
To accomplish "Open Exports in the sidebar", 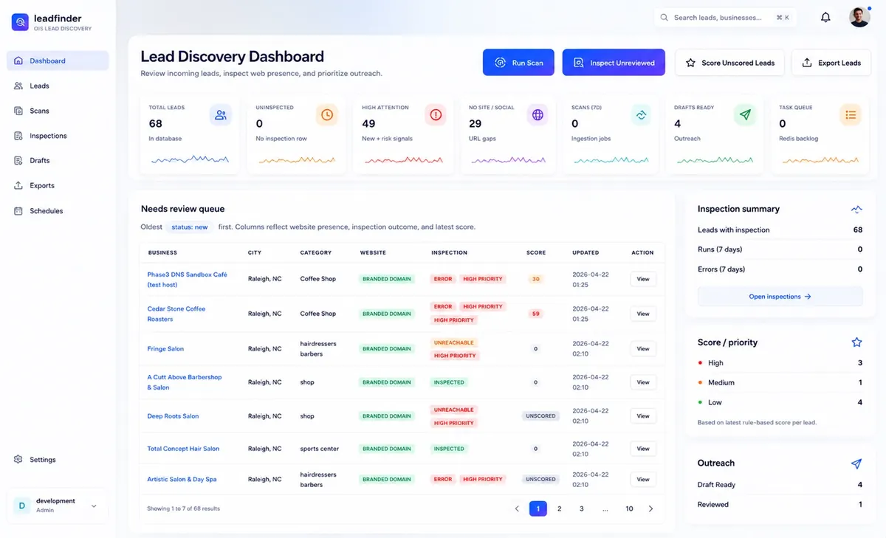I will [x=58, y=185].
